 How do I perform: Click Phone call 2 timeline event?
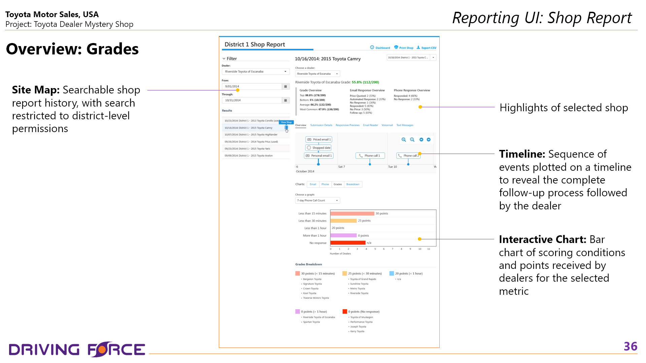408,156
